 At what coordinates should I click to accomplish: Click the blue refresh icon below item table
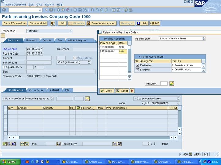[x=13, y=144]
